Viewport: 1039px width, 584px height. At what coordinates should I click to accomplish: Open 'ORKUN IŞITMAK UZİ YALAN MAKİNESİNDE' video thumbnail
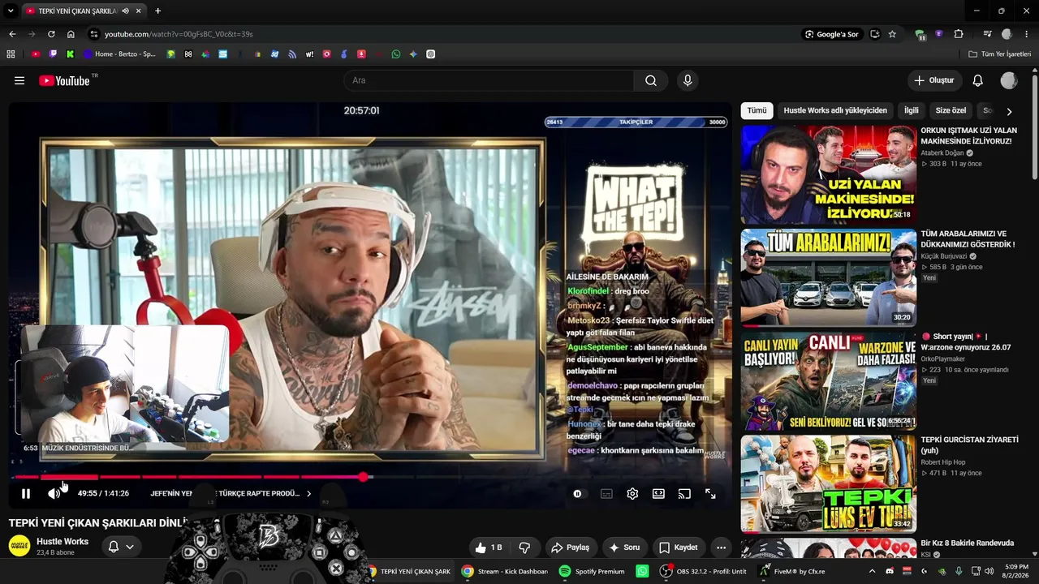828,174
